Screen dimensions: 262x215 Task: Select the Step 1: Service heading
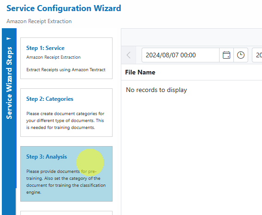pyautogui.click(x=45, y=48)
